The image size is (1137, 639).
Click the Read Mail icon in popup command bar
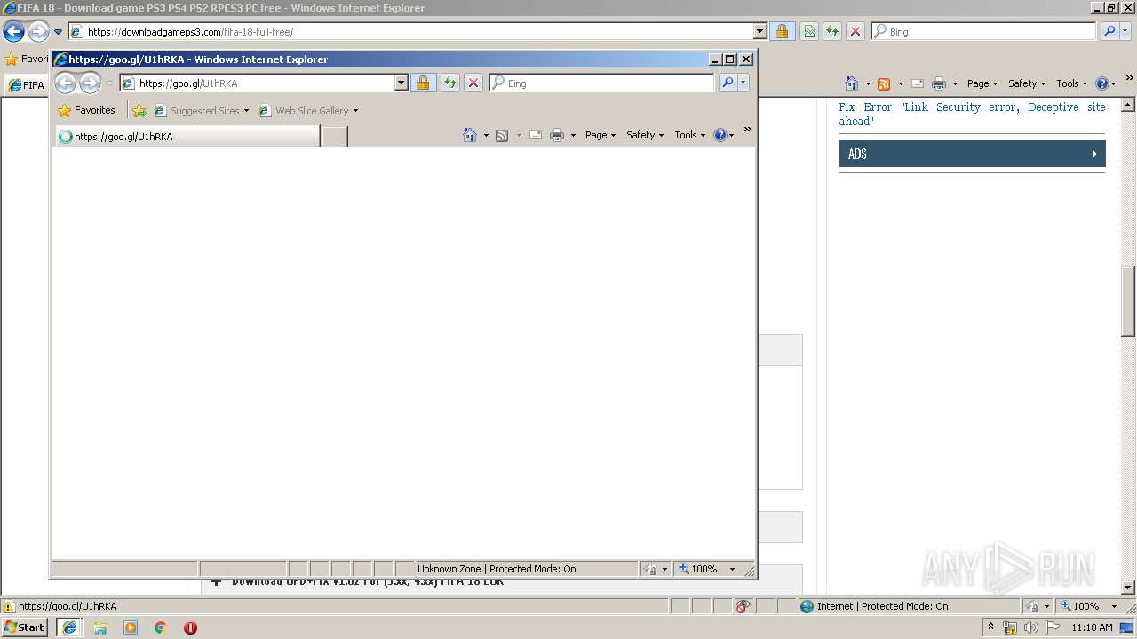click(x=536, y=135)
